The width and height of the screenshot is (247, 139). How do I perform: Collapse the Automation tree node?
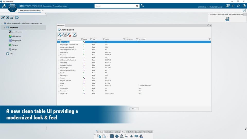tap(4, 28)
